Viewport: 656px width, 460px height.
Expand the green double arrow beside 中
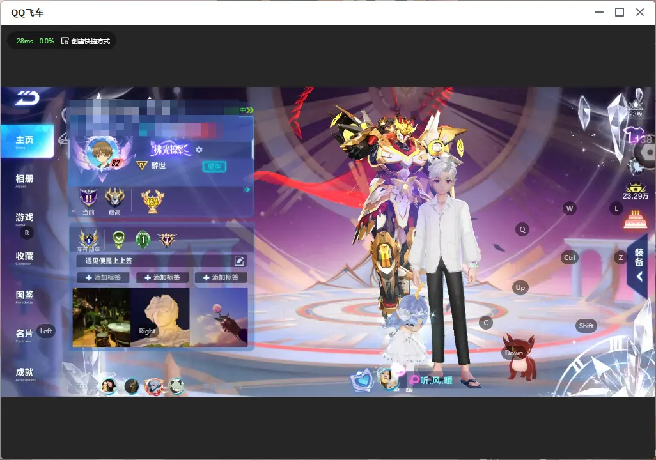click(250, 110)
